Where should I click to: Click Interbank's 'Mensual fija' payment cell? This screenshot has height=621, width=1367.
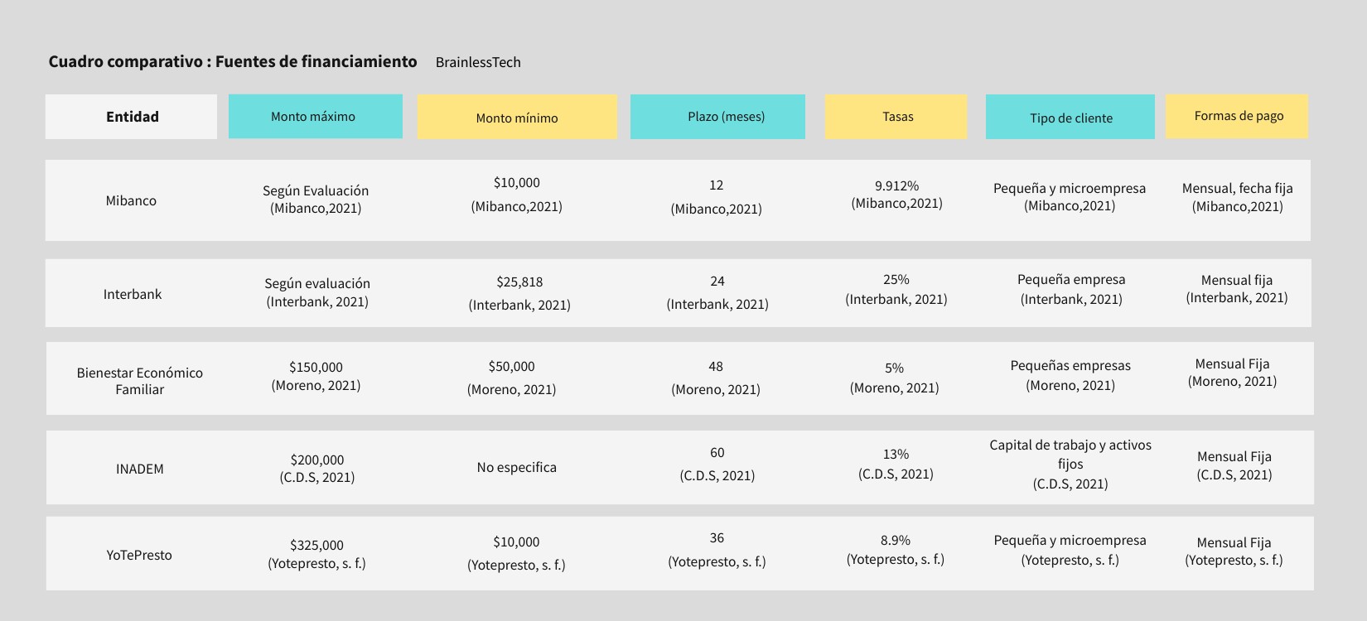[1237, 289]
